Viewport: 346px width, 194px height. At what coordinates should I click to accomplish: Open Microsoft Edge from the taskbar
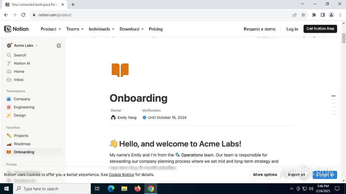point(111,189)
